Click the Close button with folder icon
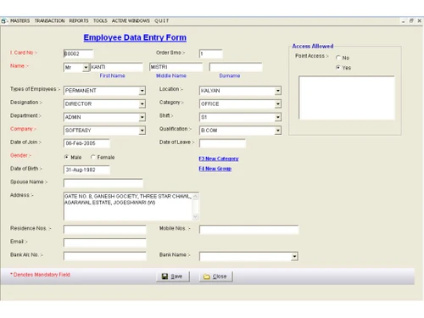The height and width of the screenshot is (318, 424). [x=216, y=276]
